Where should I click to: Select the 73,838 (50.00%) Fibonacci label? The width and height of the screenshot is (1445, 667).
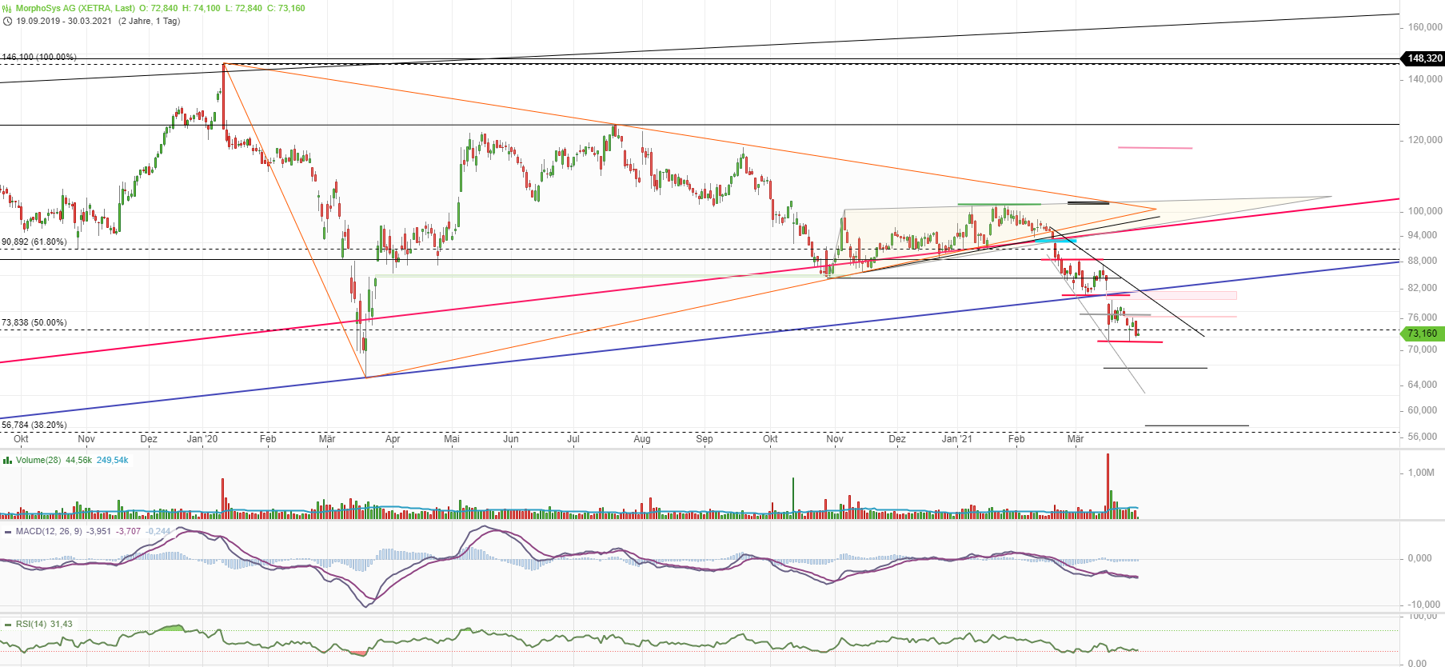[34, 323]
